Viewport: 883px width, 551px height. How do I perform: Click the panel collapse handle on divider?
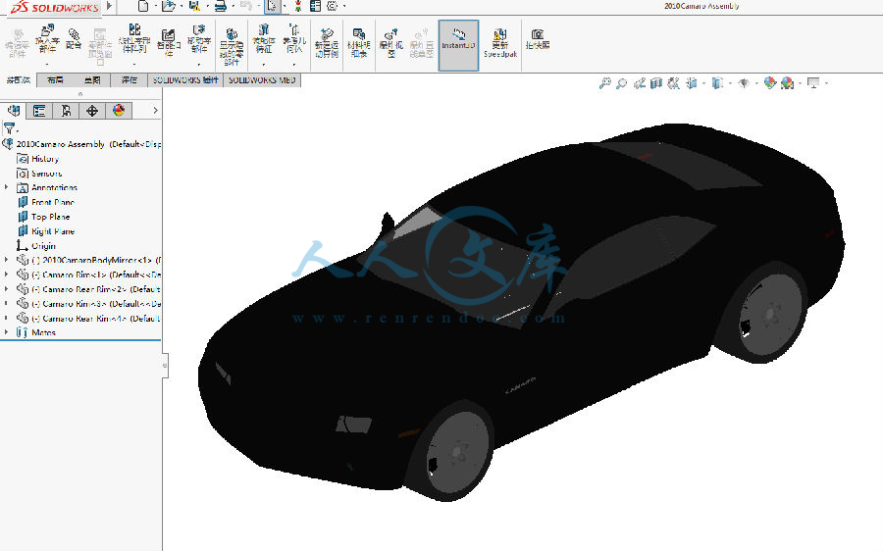click(x=165, y=366)
